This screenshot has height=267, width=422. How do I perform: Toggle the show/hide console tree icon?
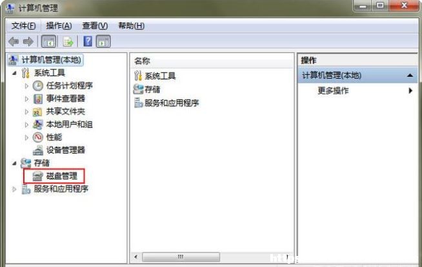tap(48, 41)
